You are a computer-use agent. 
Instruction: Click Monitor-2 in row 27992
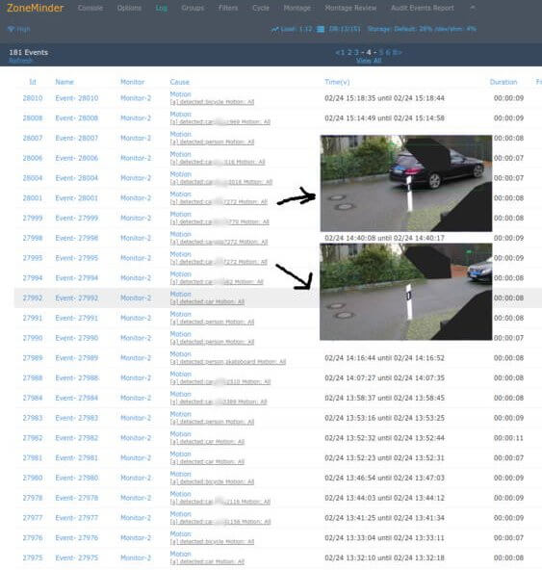click(136, 298)
